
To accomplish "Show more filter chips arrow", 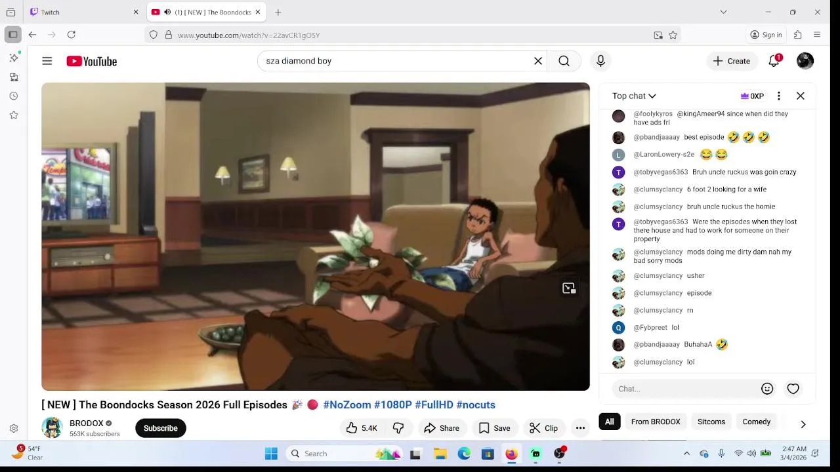I will coord(803,424).
